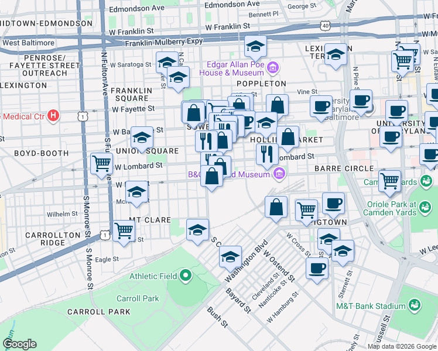This screenshot has width=438, height=351.
Task: Open the Google logo link
Action: pyautogui.click(x=20, y=344)
